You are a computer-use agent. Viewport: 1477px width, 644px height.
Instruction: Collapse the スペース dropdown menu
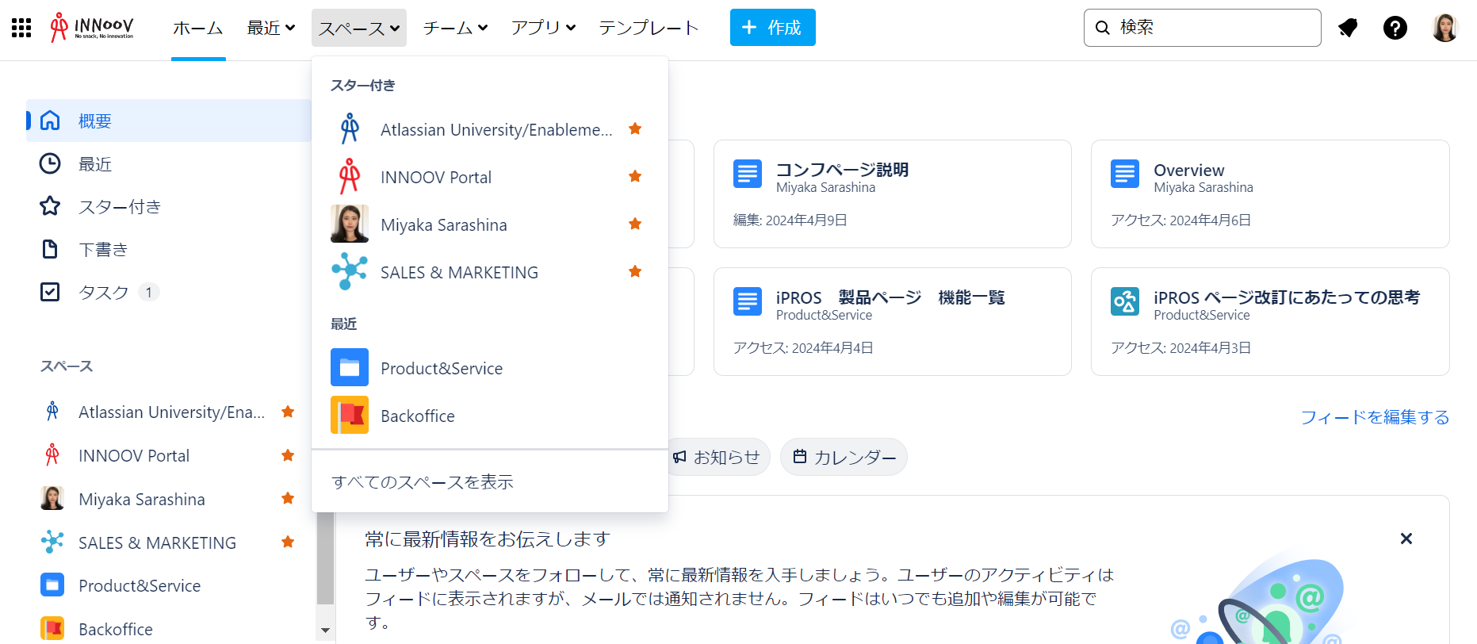click(x=359, y=28)
